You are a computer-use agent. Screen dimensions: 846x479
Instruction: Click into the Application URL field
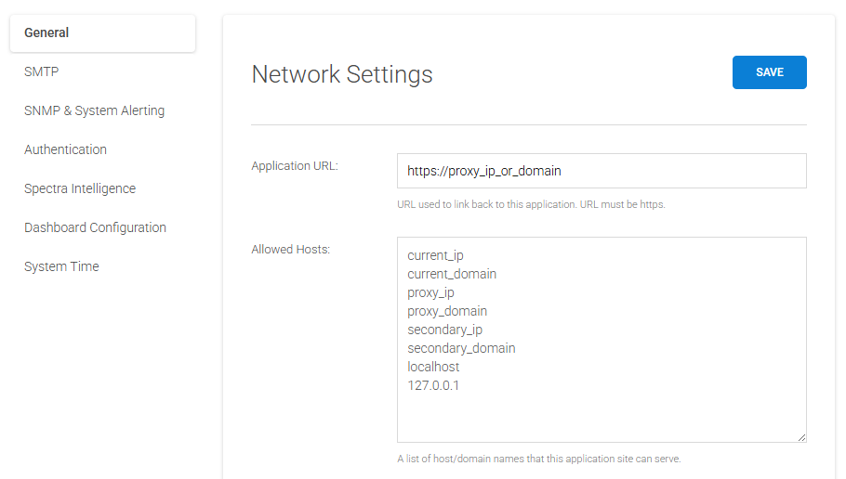coord(601,171)
